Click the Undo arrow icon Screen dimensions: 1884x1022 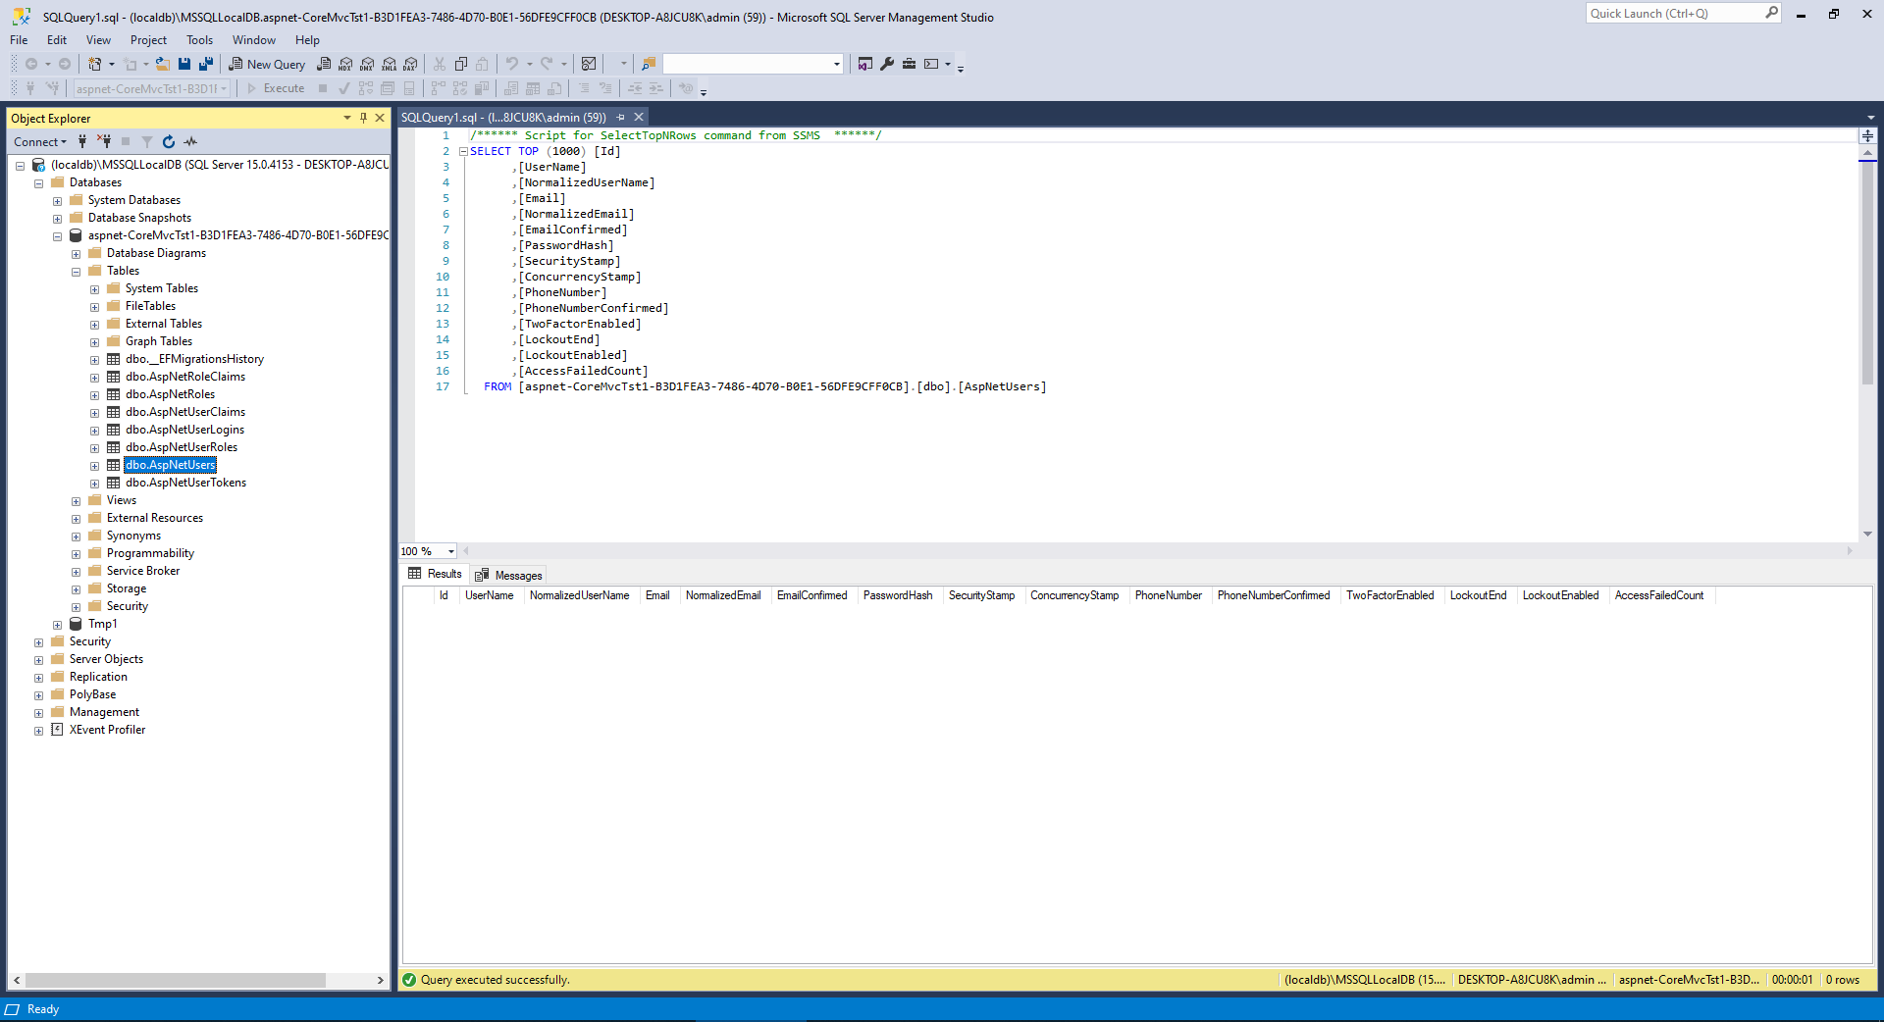[511, 64]
